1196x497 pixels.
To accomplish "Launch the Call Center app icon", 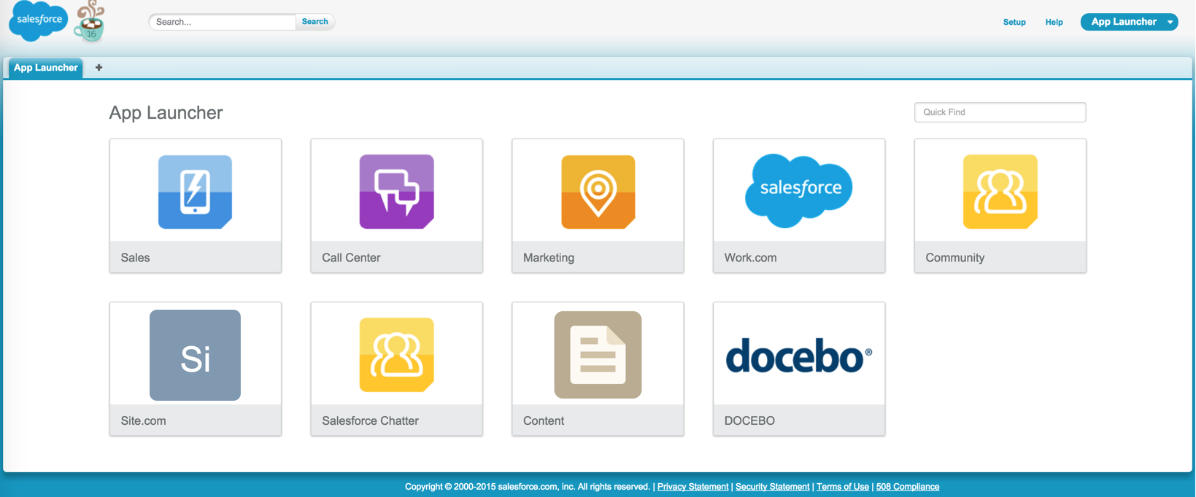I will coord(396,192).
